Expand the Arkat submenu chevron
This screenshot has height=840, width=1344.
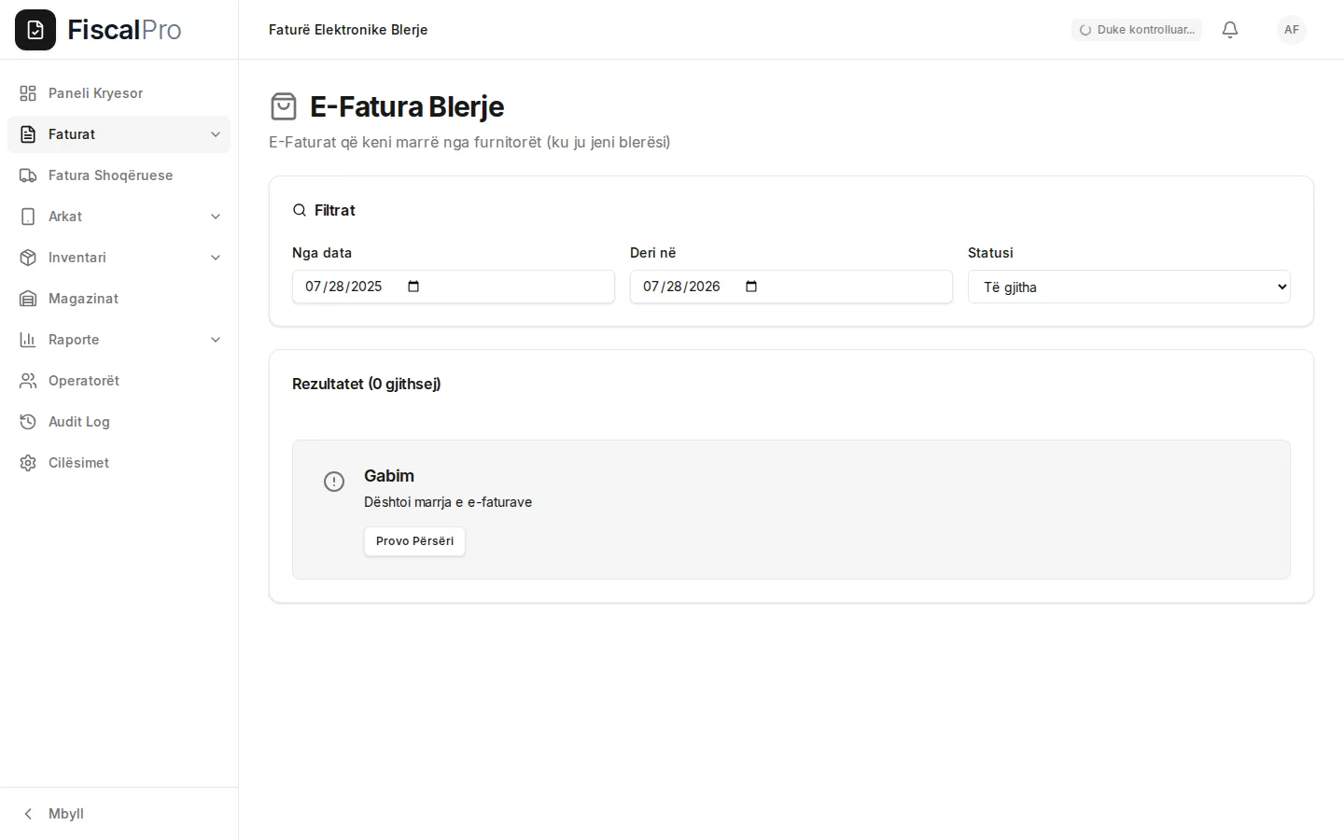(x=216, y=217)
